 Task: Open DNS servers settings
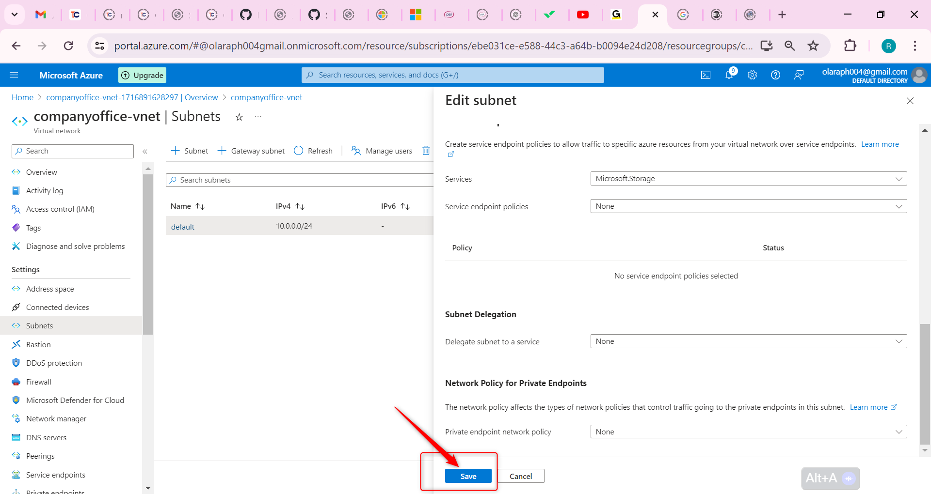[46, 437]
